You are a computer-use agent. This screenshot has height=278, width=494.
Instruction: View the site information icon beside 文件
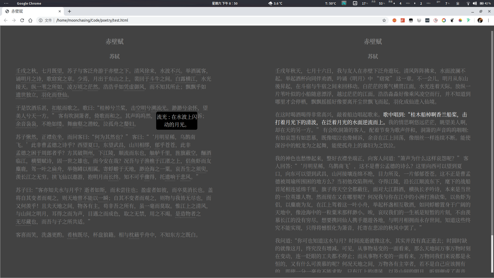(41, 20)
